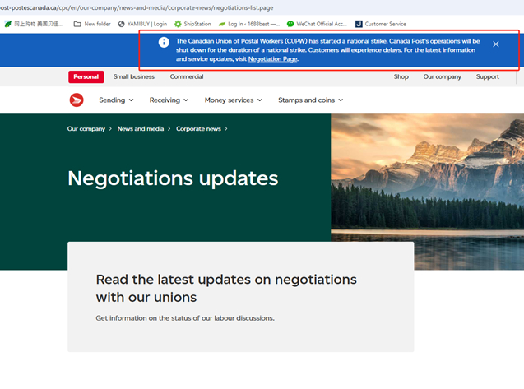Screen dimensions: 524x389
Task: Open the YAMIBUY Login bookmark
Action: [x=142, y=24]
